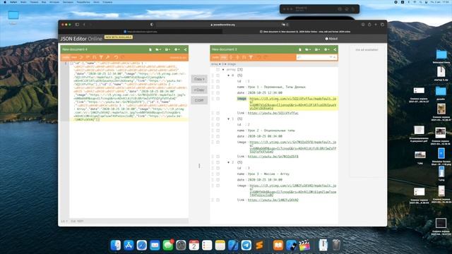Viewport: 452px width, 254px height.
Task: Copy the right document to the left panel
Action: click(x=199, y=90)
